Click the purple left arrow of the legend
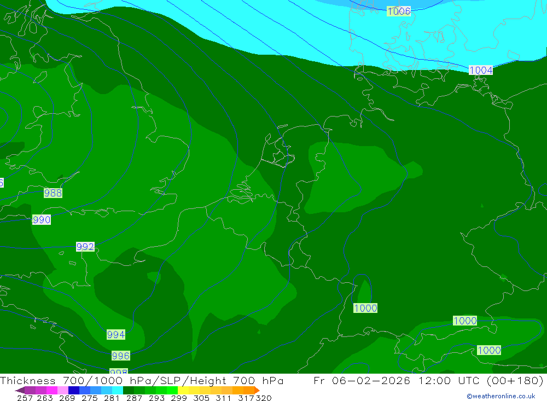 20,390
